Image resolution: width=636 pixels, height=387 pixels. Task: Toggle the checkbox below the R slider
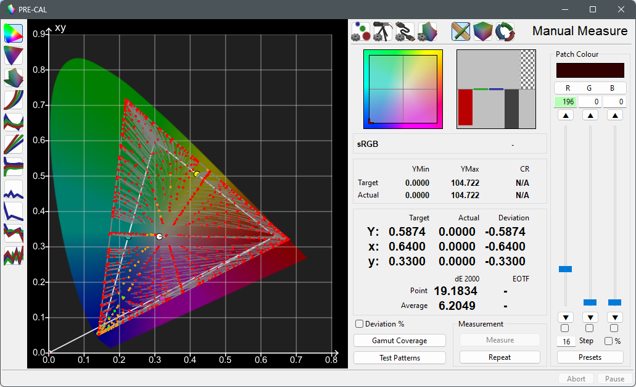[566, 328]
